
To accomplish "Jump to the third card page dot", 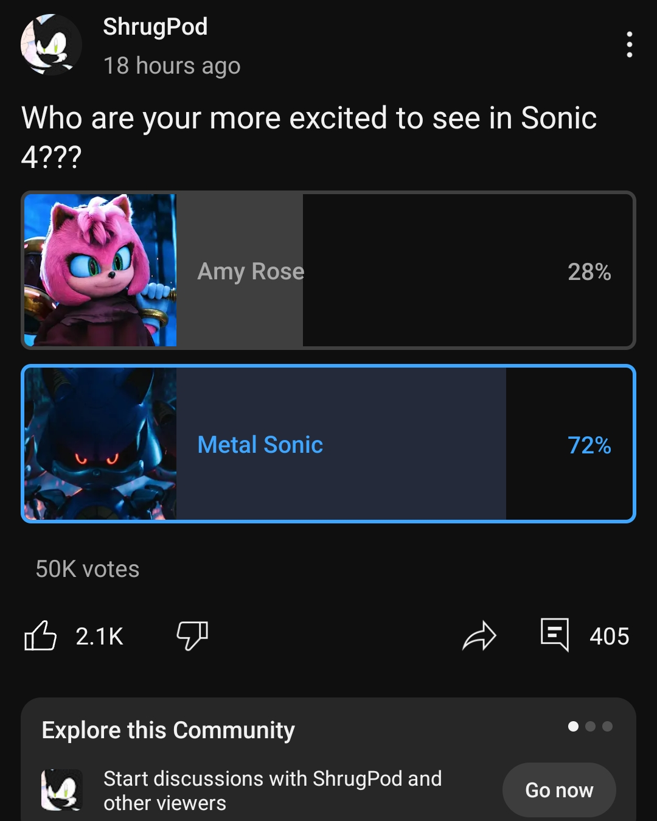I will click(x=607, y=726).
